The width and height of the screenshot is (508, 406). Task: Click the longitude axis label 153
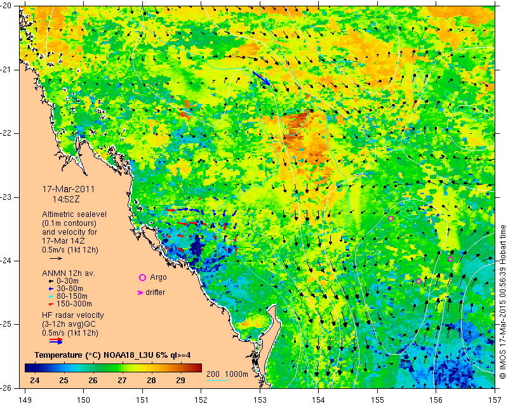coord(260,400)
